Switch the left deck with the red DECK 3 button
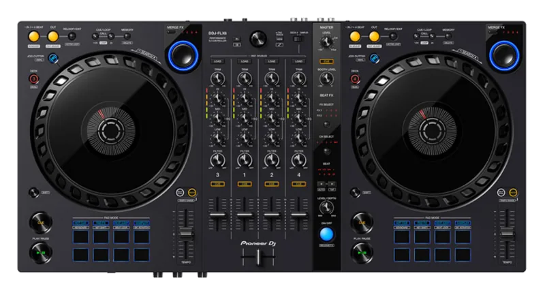Screen dimensions: 545x295 (33, 79)
